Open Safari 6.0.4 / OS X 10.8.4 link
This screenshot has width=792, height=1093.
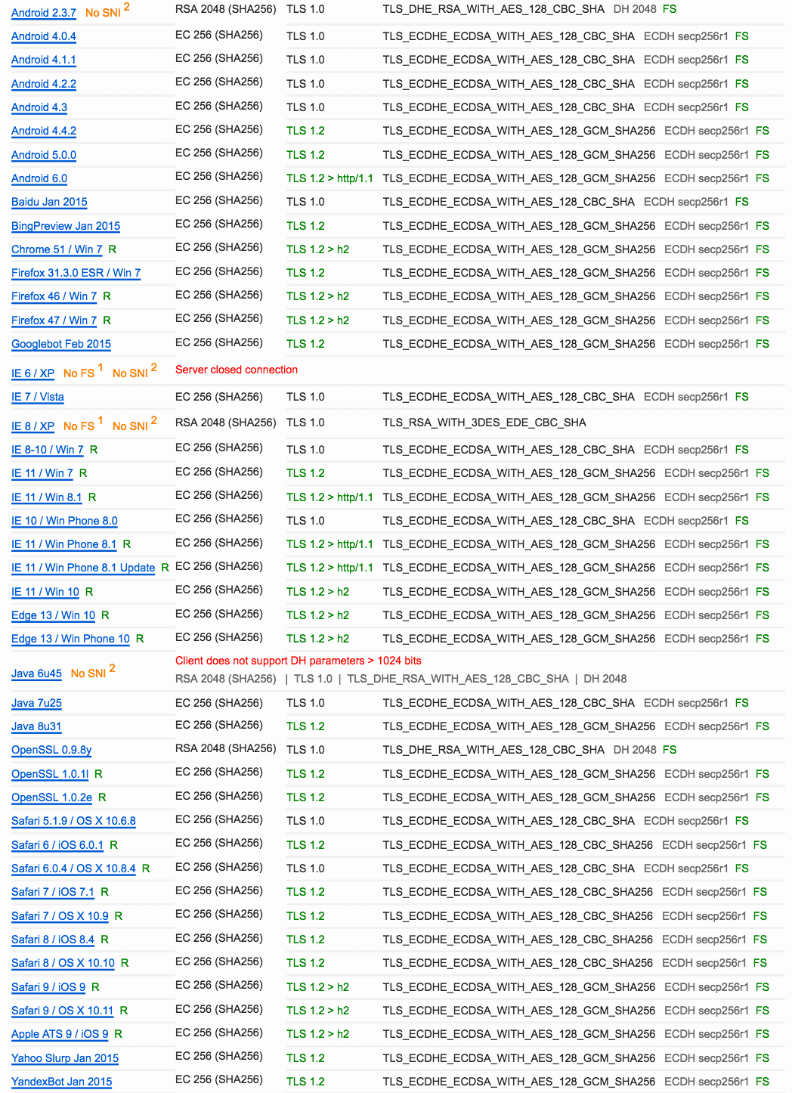coord(74,869)
